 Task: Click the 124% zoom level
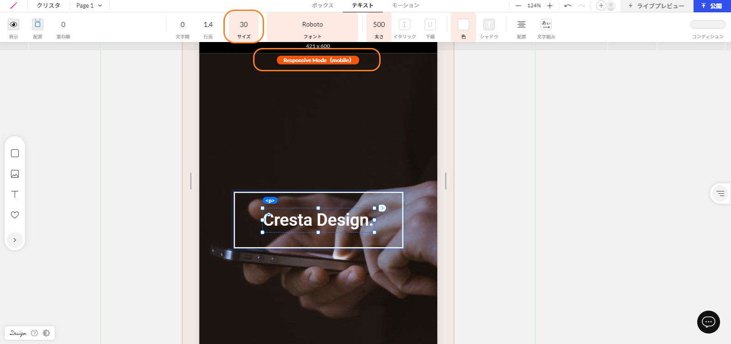pyautogui.click(x=534, y=5)
